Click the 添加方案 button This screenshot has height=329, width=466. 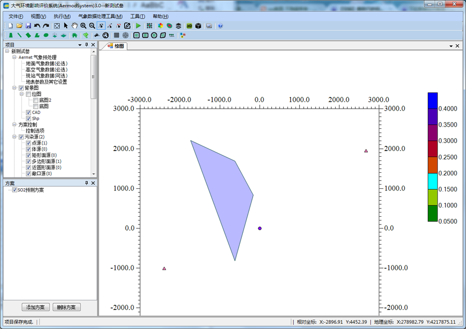coord(36,307)
